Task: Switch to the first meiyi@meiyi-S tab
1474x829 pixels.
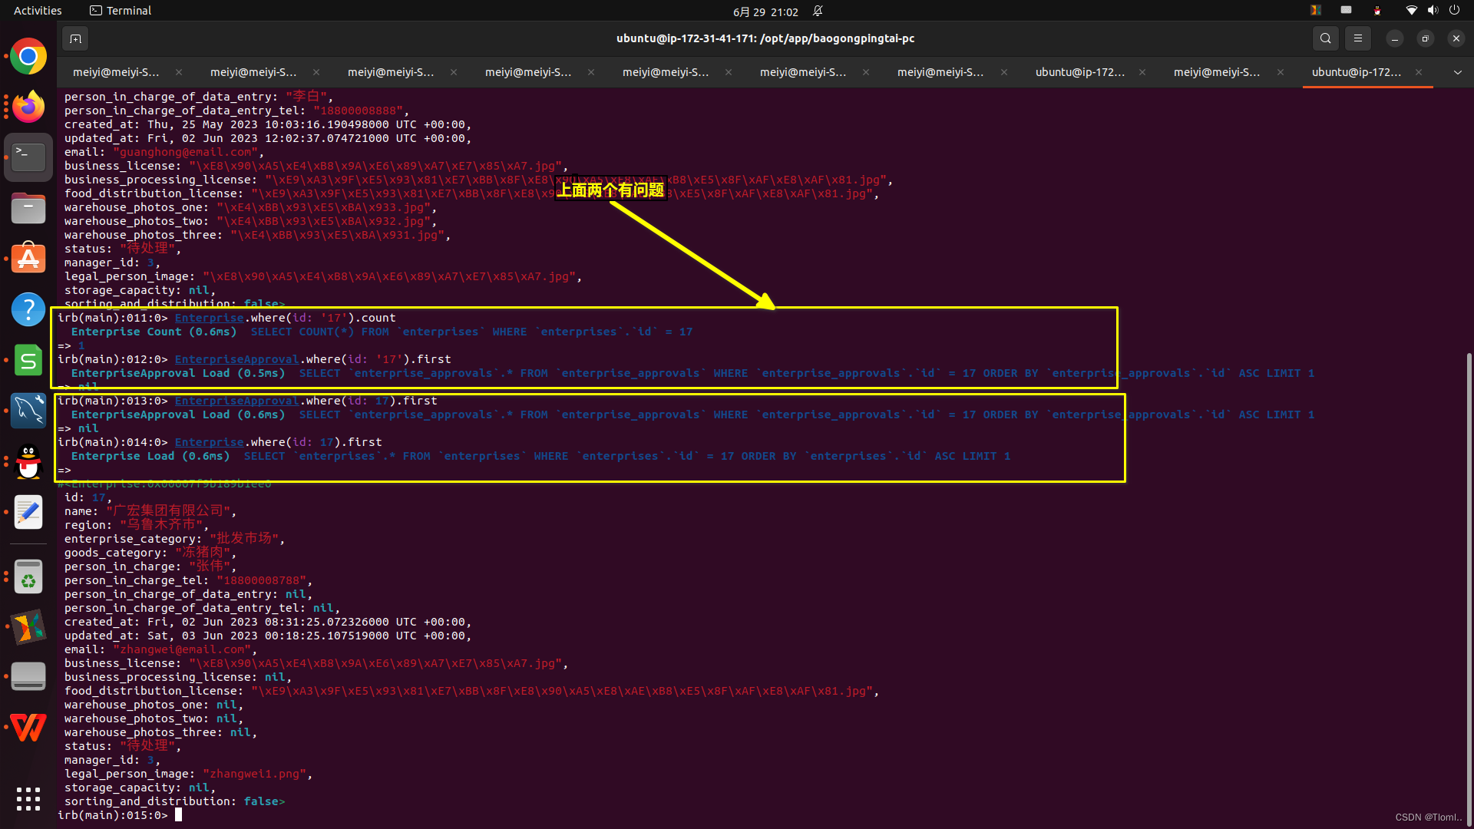Action: [x=116, y=71]
